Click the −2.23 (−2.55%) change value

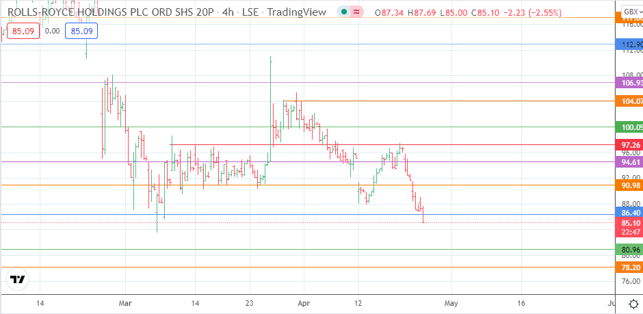click(532, 13)
